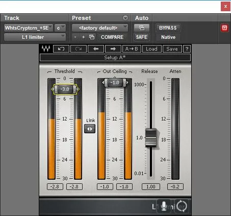Viewport: 231px width, 216px height.
Task: Click the Release fader knob
Action: 151,138
